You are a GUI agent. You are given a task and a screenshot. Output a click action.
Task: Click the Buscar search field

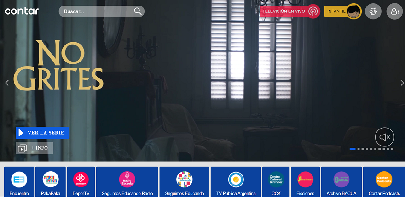pos(97,11)
